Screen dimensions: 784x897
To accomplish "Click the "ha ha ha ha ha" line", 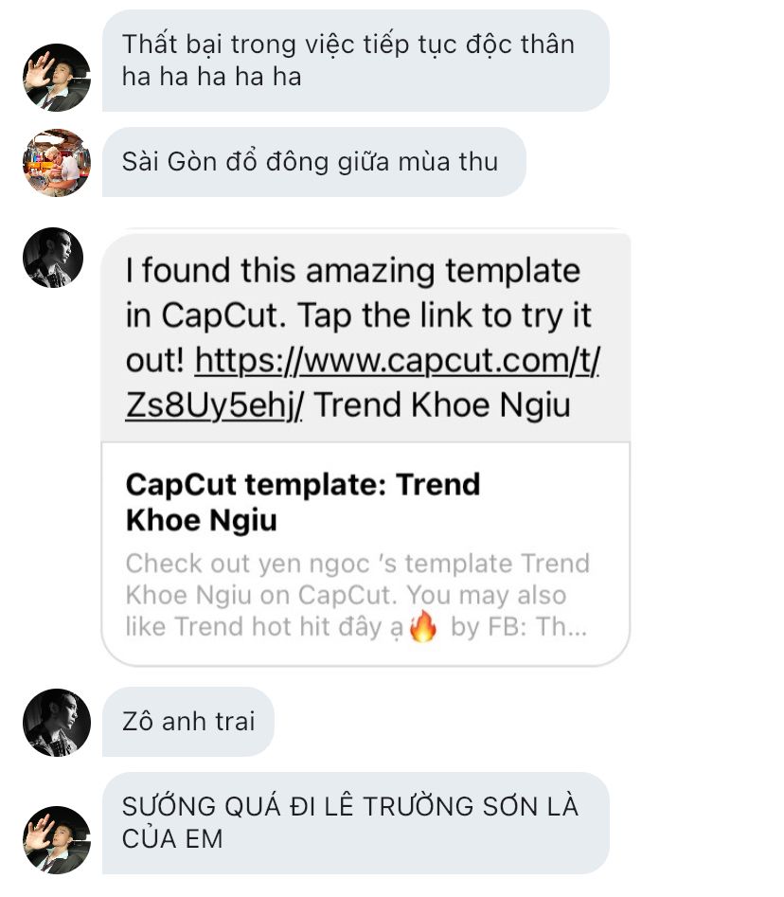I will pos(211,77).
